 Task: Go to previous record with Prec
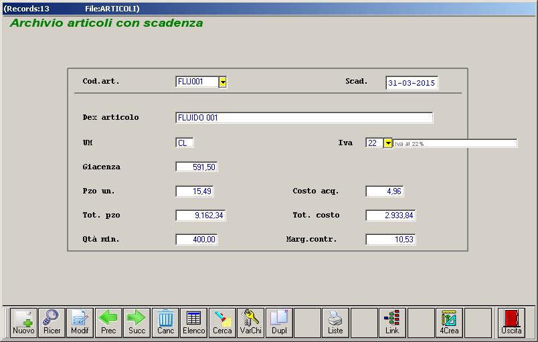[108, 323]
